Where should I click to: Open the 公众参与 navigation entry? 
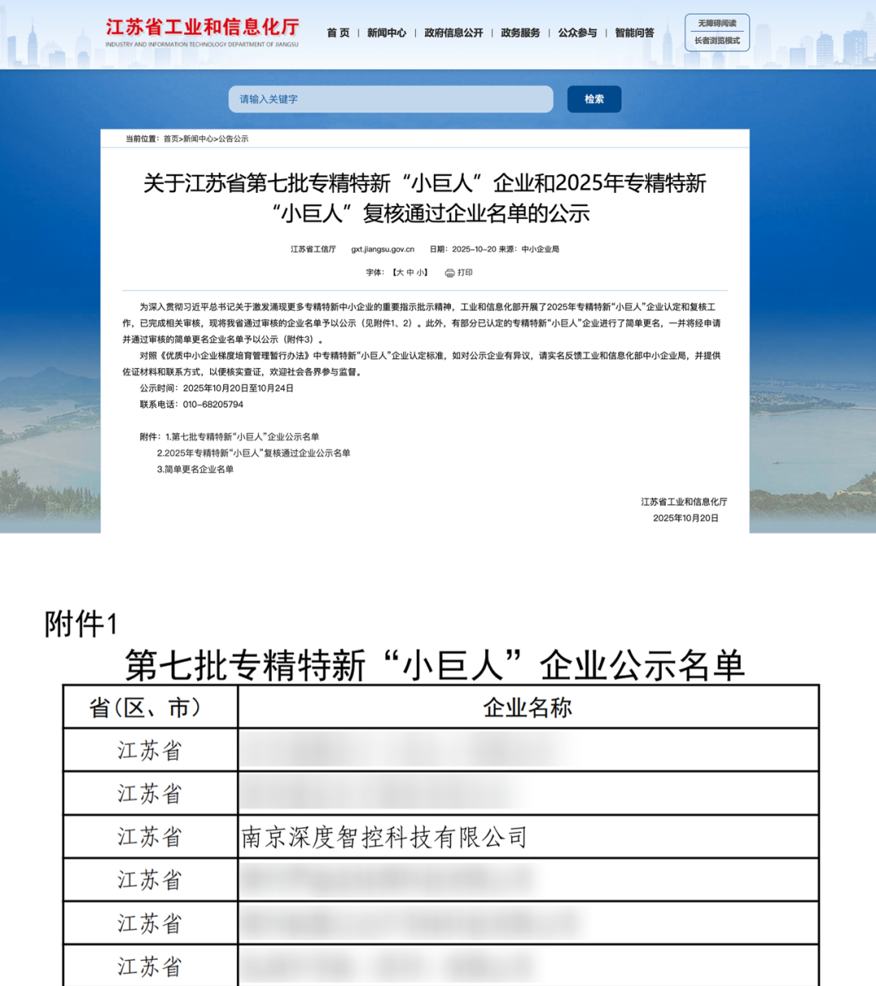pyautogui.click(x=577, y=33)
